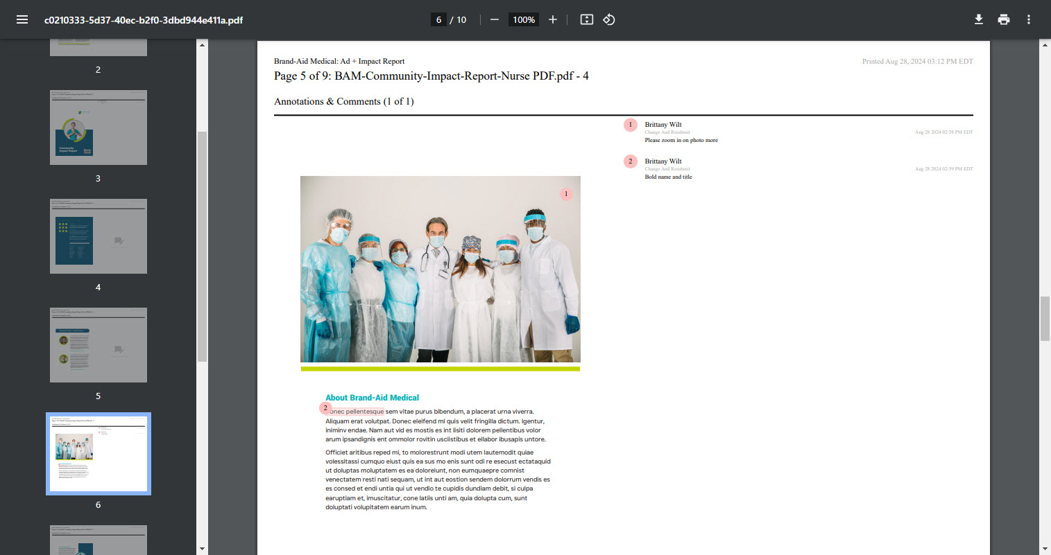
Task: Click the fit to page icon
Action: coord(587,19)
